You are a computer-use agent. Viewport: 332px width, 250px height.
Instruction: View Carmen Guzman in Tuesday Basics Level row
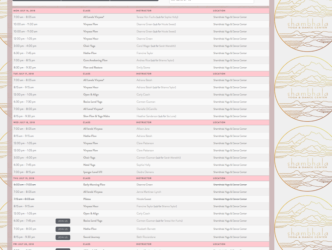click(146, 102)
